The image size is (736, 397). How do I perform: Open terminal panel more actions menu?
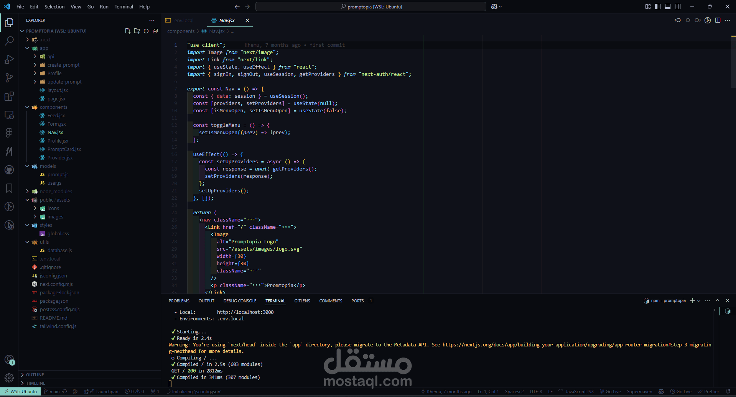click(x=708, y=300)
